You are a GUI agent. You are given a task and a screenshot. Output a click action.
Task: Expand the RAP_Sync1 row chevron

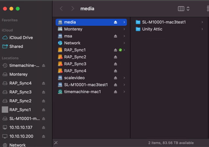click(124, 50)
